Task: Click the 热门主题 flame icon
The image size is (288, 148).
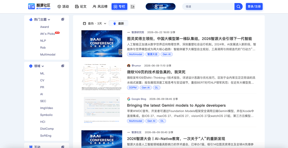Action: [31, 19]
